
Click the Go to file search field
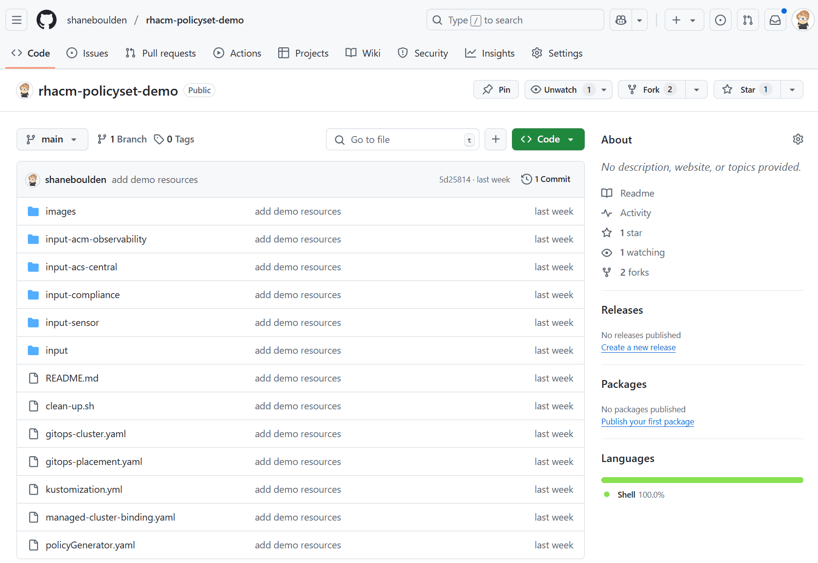point(403,140)
